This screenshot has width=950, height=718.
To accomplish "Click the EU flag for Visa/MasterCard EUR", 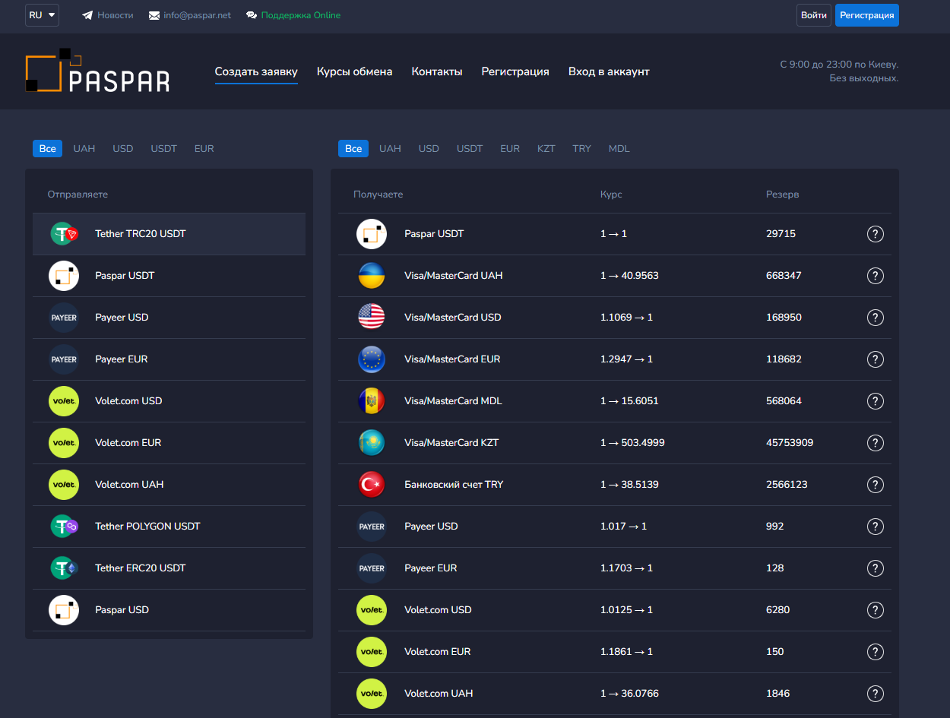I will coord(372,359).
